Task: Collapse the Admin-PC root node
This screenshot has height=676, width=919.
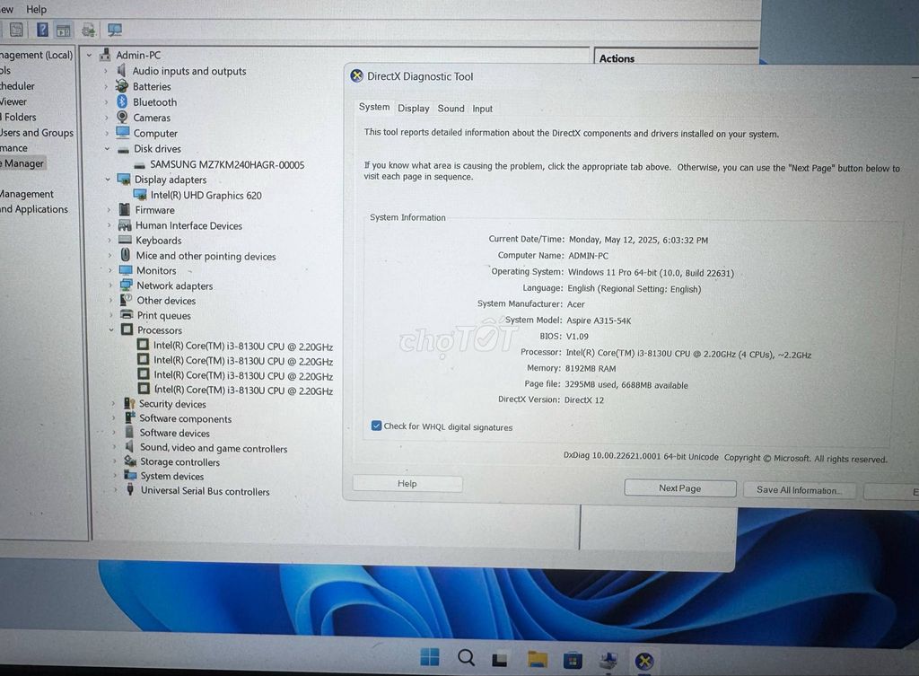Action: 89,55
